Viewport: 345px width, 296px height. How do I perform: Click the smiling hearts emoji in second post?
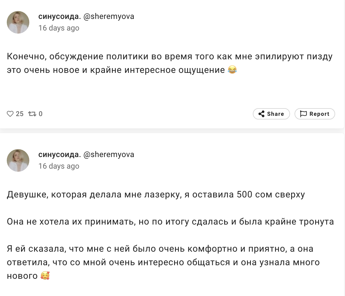pos(45,276)
